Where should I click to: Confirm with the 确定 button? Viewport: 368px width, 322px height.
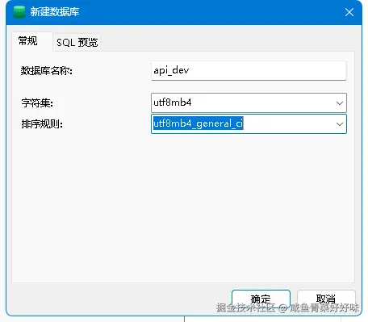coord(261,299)
